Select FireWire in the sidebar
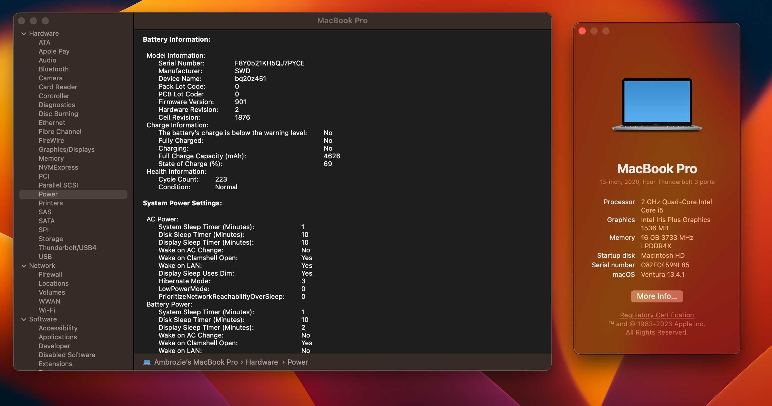 (x=51, y=140)
